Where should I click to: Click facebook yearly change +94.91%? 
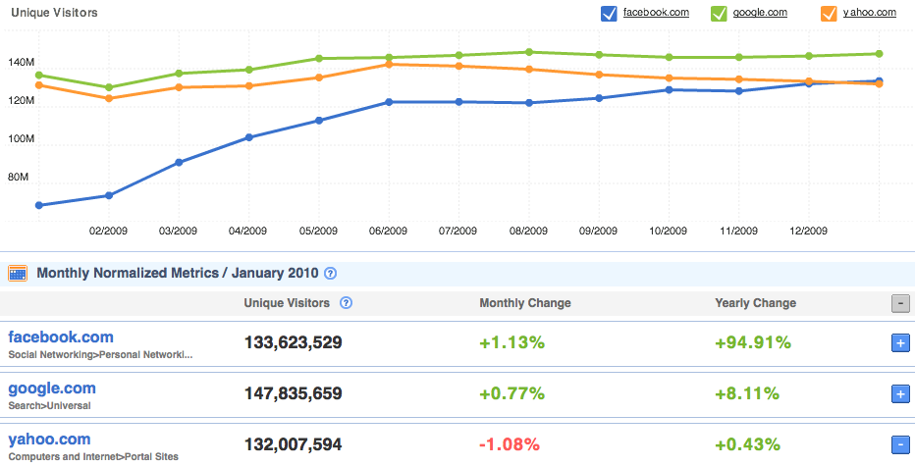(753, 342)
